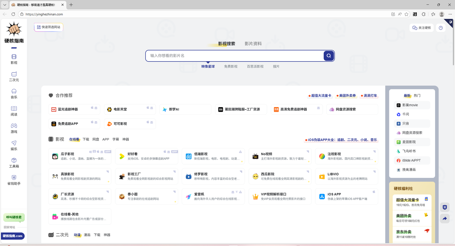Open 影巢movie in the 最新 list
455x246 pixels.
pyautogui.click(x=412, y=105)
